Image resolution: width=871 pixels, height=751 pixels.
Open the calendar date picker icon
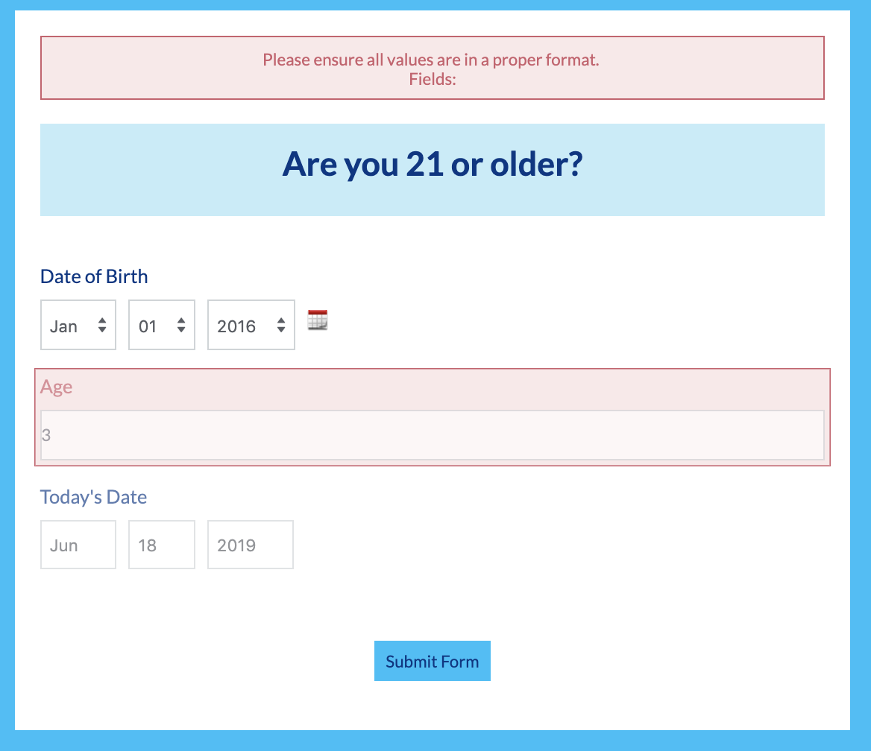click(x=317, y=320)
